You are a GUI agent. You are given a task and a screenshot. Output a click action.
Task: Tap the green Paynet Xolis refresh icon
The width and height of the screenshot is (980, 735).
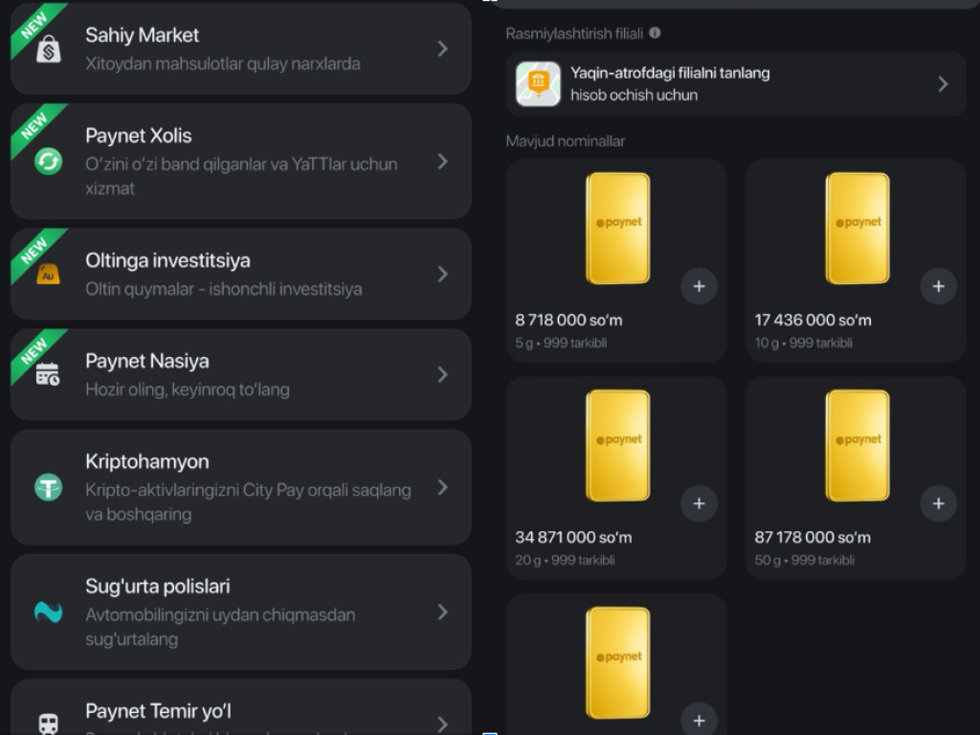(48, 161)
